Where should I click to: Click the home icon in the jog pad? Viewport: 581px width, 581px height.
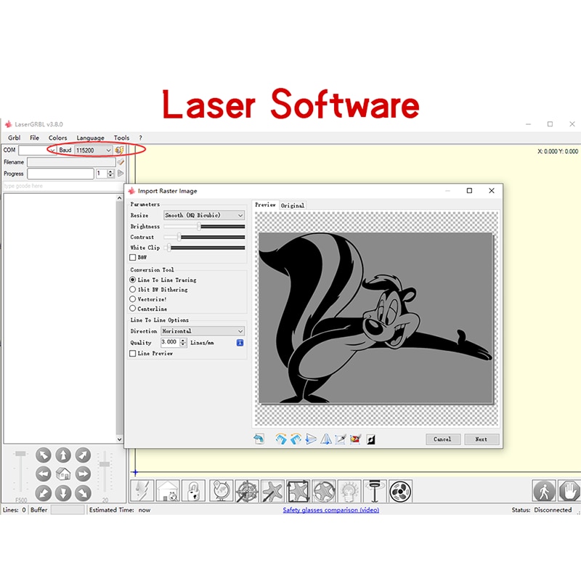tap(63, 474)
